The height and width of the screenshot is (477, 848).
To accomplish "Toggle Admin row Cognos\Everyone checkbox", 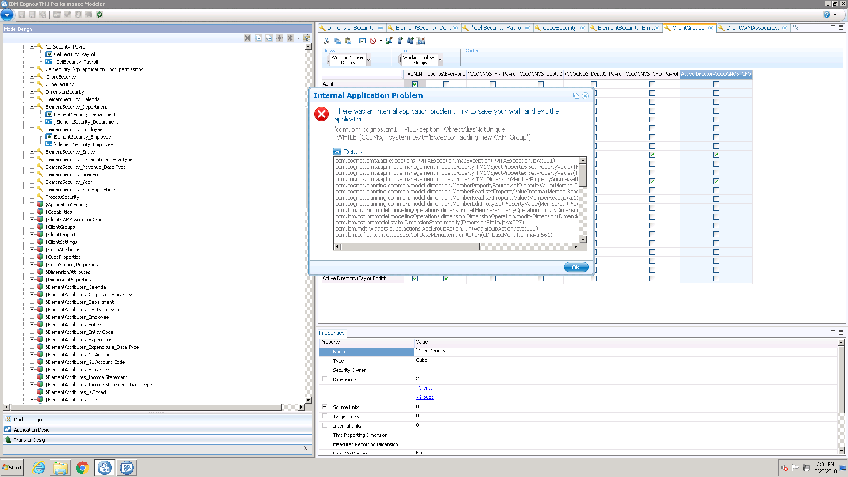I will pos(446,84).
